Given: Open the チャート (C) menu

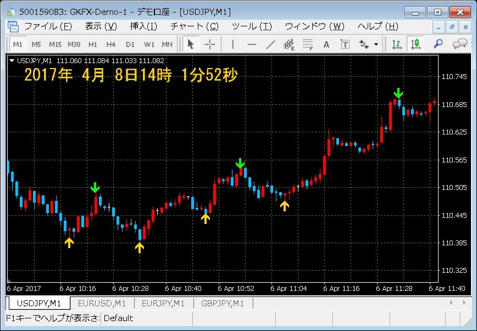Looking at the screenshot, I should pos(195,26).
